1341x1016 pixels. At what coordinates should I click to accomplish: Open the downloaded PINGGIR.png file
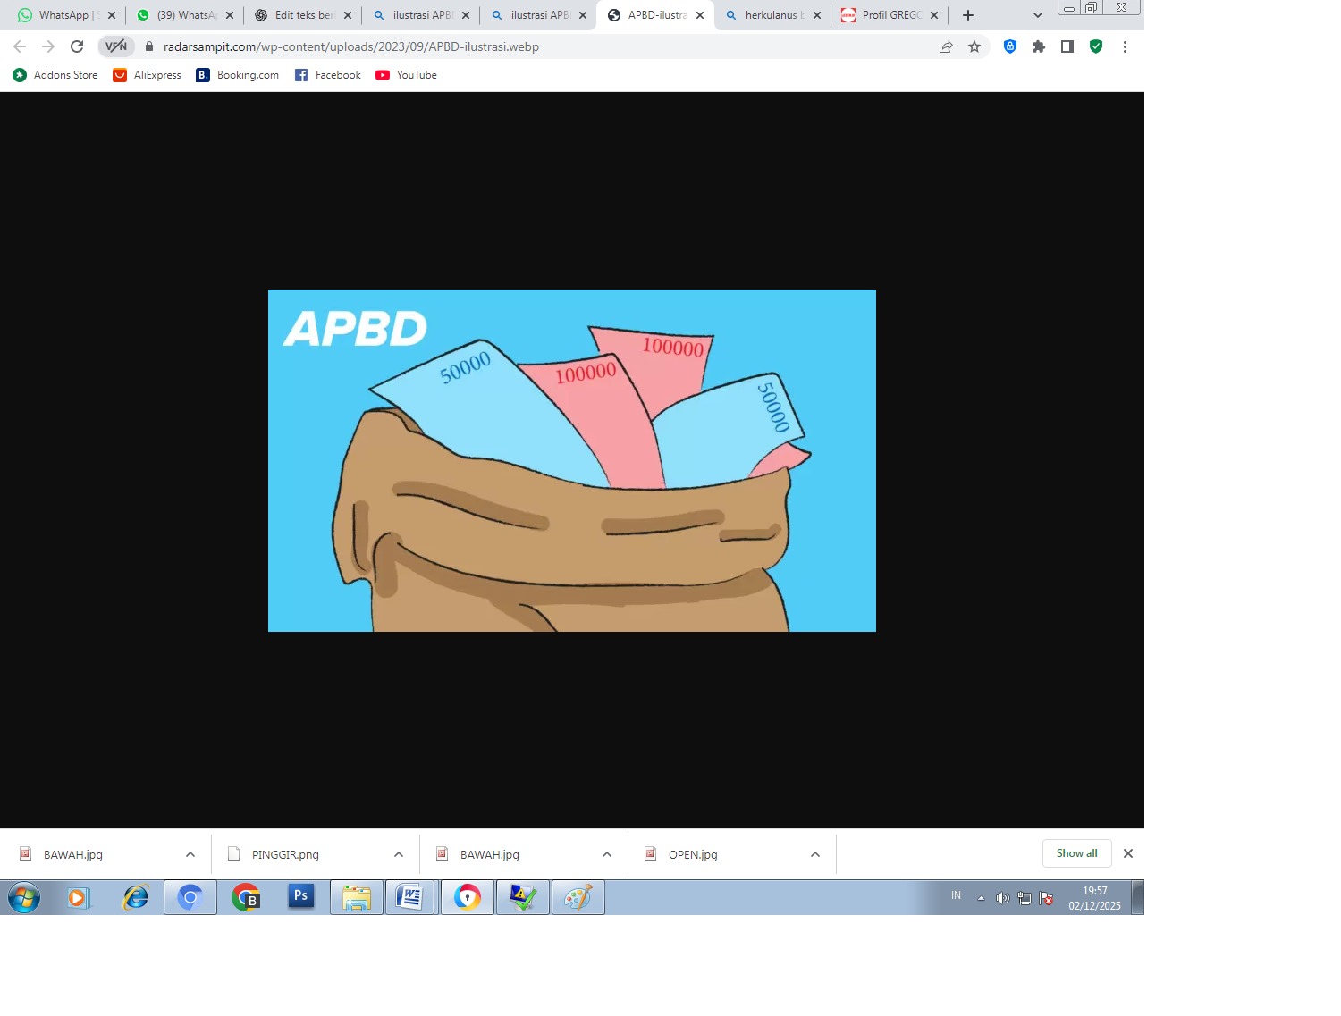tap(285, 854)
